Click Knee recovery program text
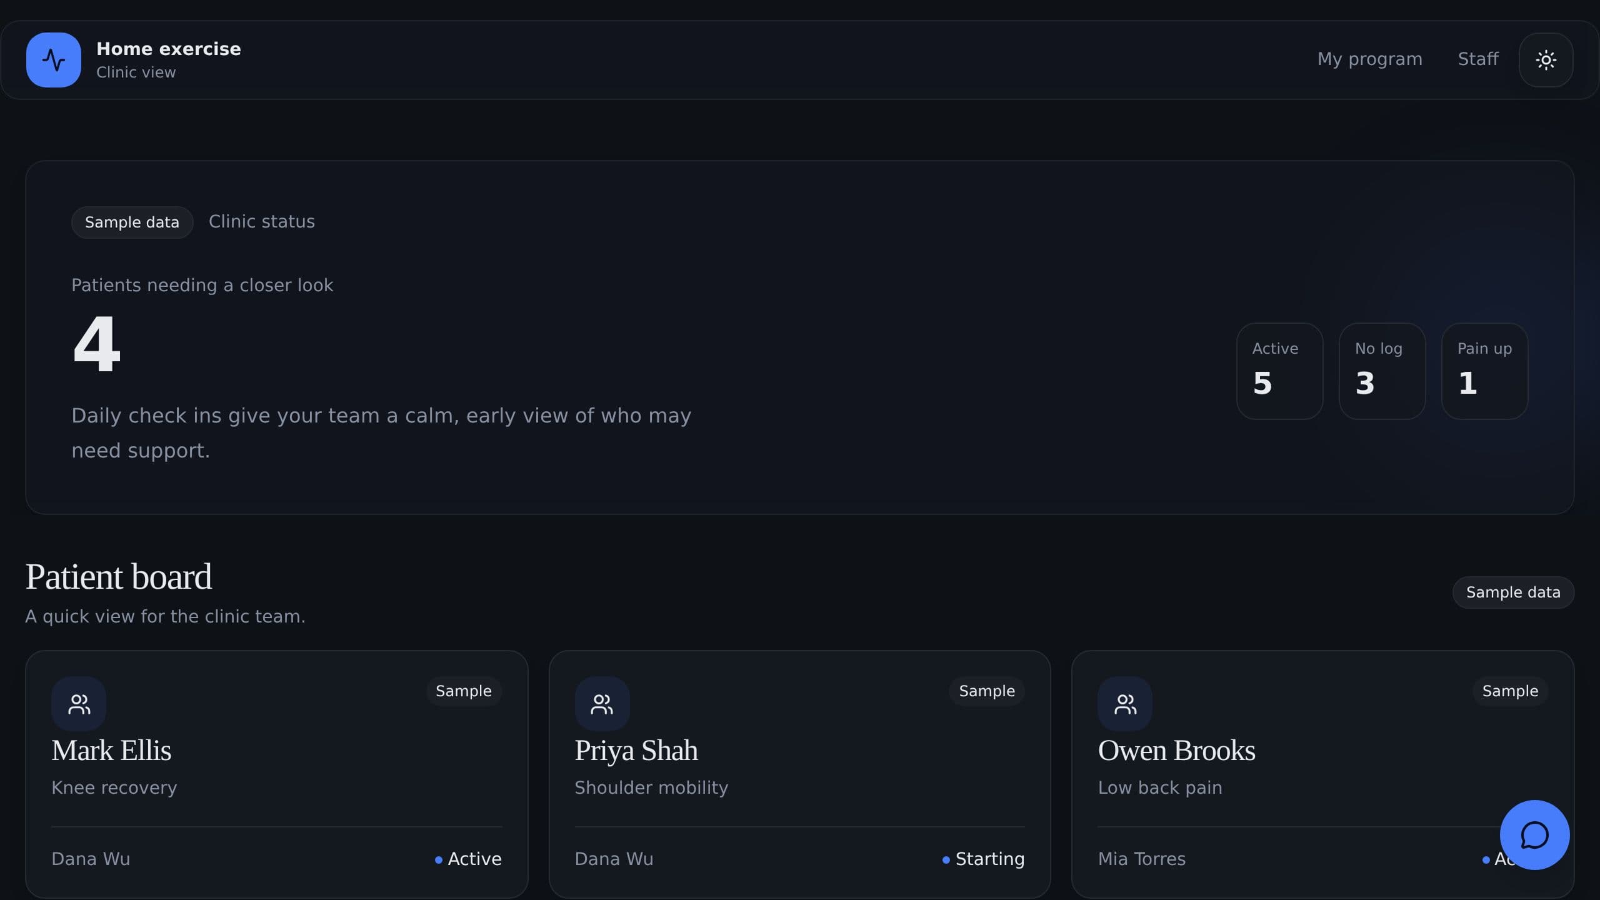The height and width of the screenshot is (900, 1600). point(114,787)
